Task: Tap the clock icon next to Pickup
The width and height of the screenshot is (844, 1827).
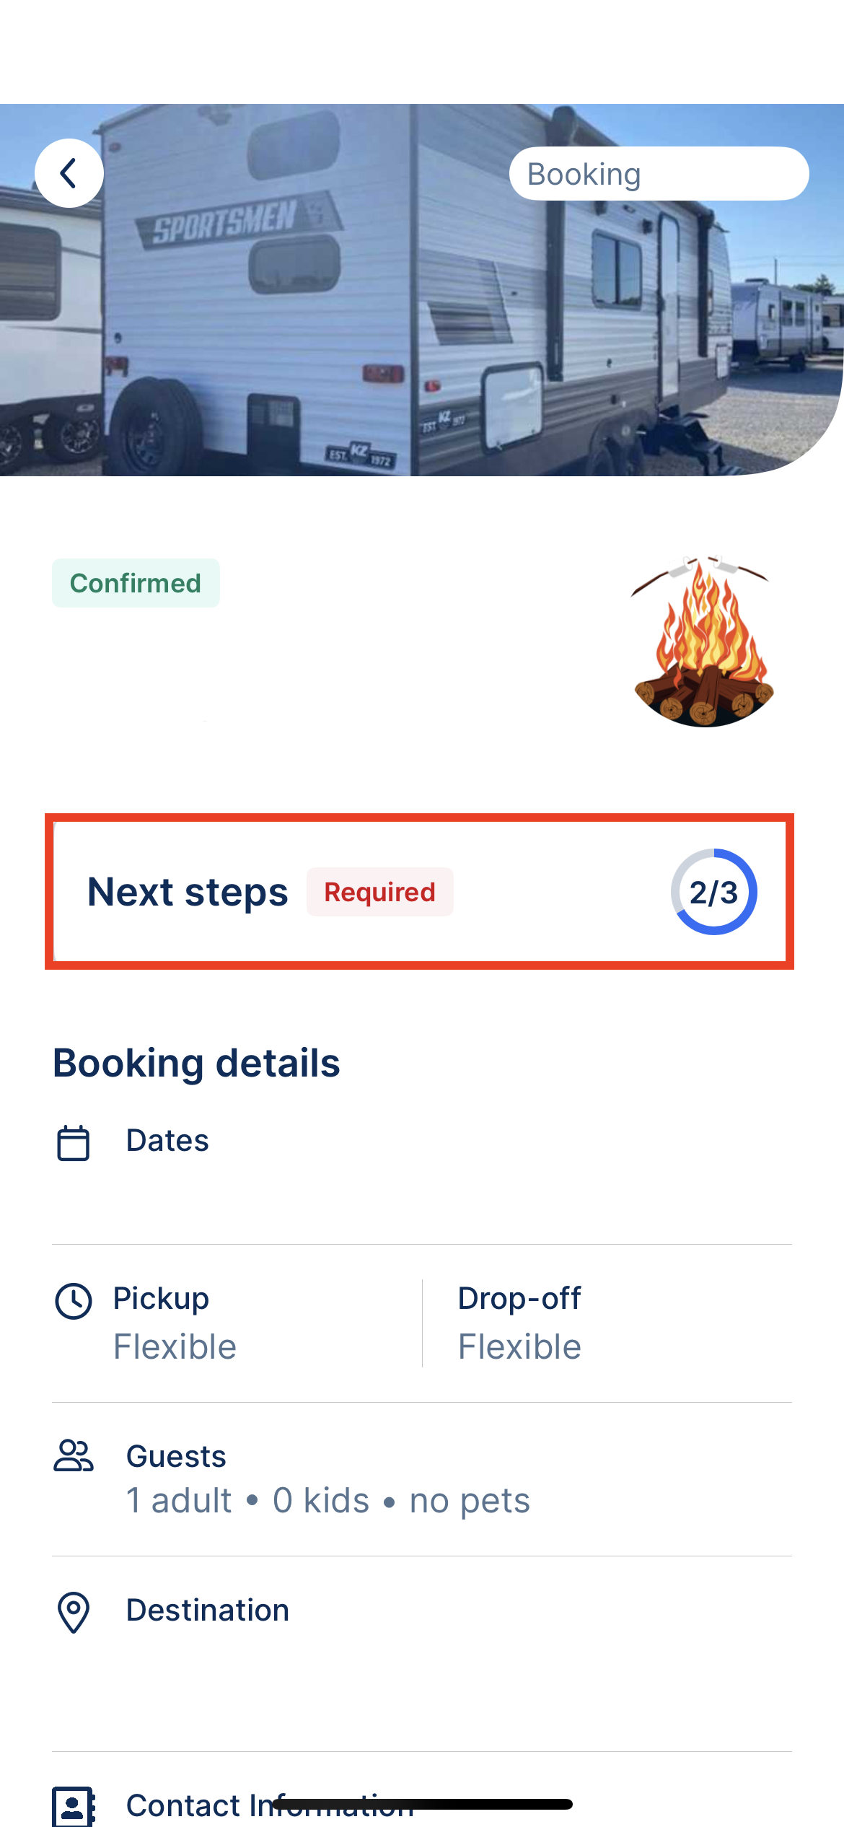Action: point(73,1301)
